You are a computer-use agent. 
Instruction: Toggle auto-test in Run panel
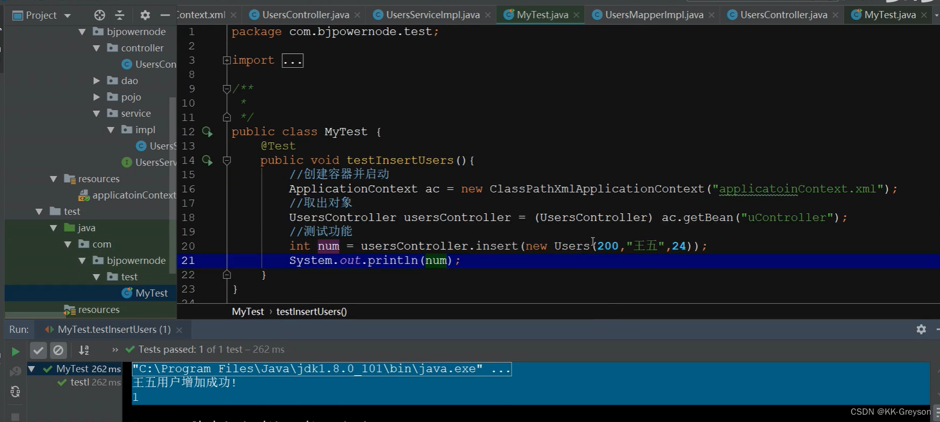[x=15, y=392]
